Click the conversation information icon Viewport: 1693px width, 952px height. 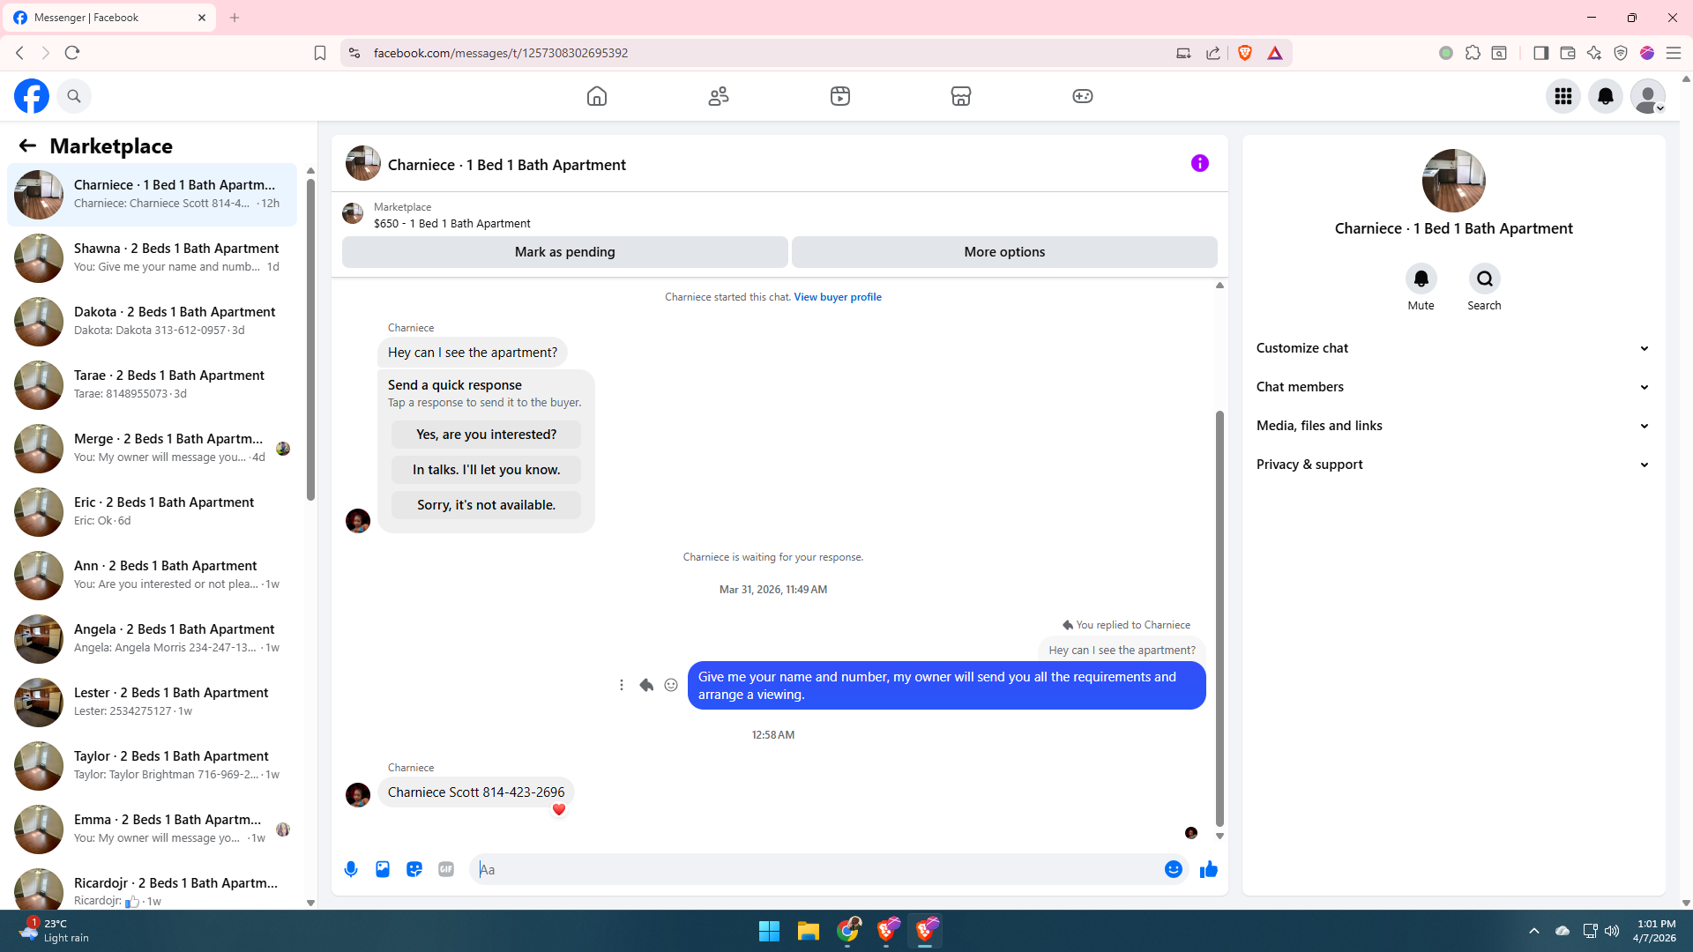pyautogui.click(x=1200, y=163)
